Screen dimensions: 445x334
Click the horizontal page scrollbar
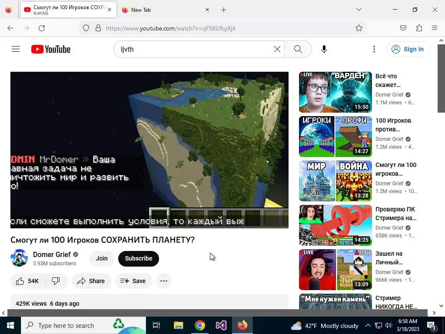(x=217, y=313)
